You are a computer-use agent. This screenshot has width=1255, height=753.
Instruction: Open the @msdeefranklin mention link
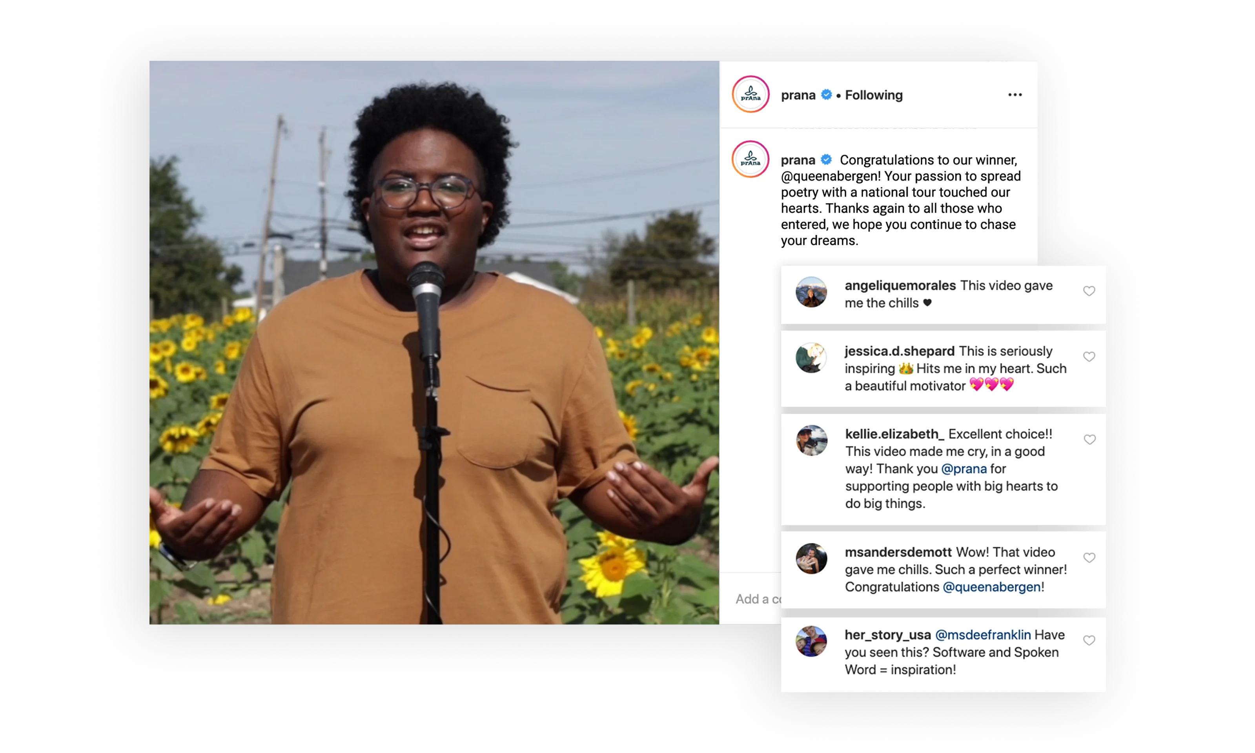[982, 635]
